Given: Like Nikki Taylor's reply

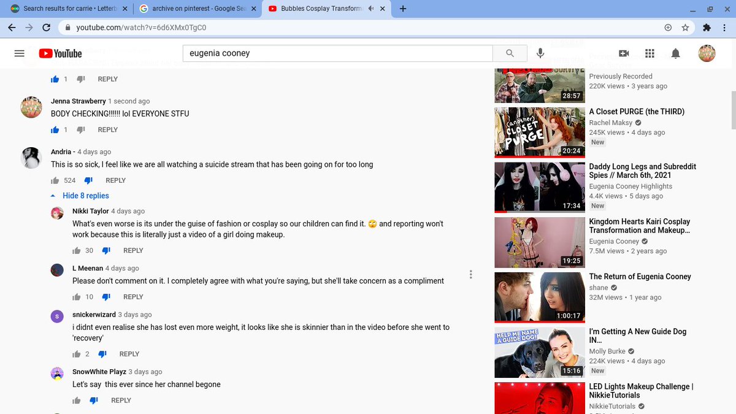Looking at the screenshot, I should (77, 250).
